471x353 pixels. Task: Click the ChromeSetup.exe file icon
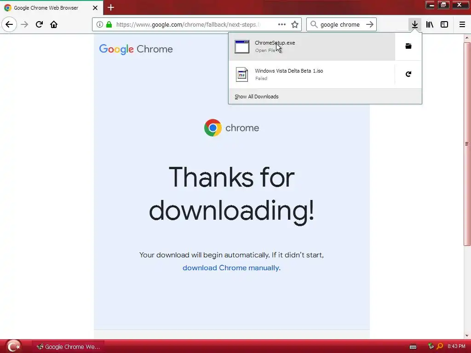242,46
